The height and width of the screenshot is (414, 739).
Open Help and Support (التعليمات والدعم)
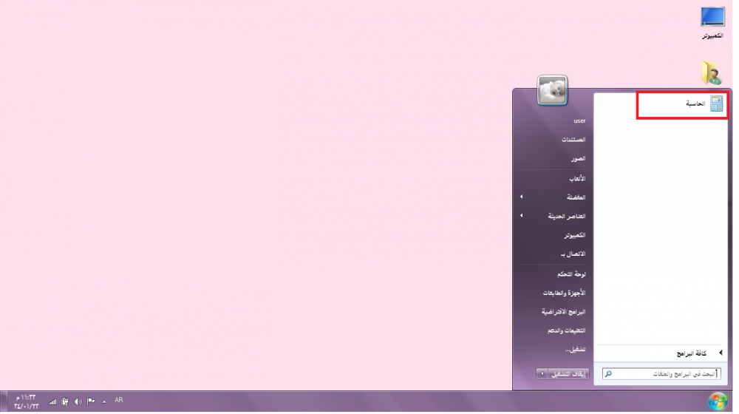tap(567, 330)
